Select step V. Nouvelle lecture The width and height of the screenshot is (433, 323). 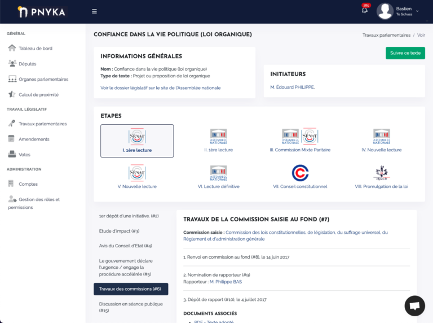click(x=137, y=187)
